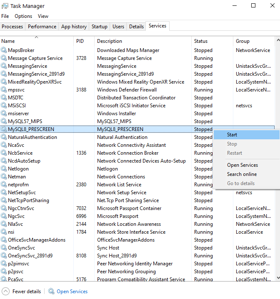The width and height of the screenshot is (280, 299).
Task: Select the OneSyncSvc service name
Action: (x=21, y=248)
